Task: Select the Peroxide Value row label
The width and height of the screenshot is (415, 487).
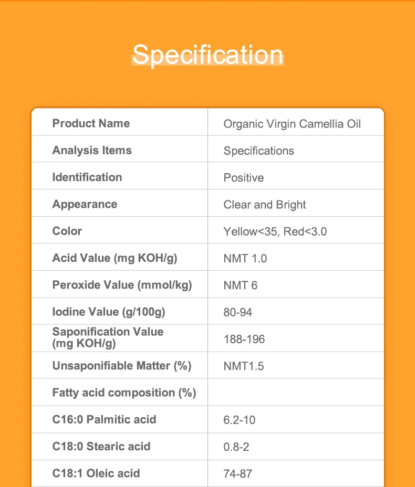Action: click(122, 285)
